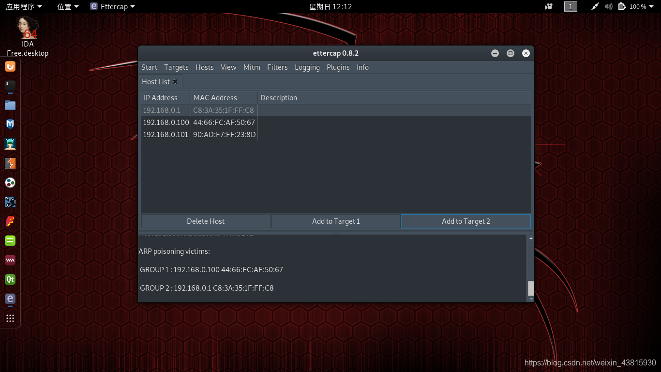
Task: Open the clock showing 星期日 12:12
Action: 330,6
